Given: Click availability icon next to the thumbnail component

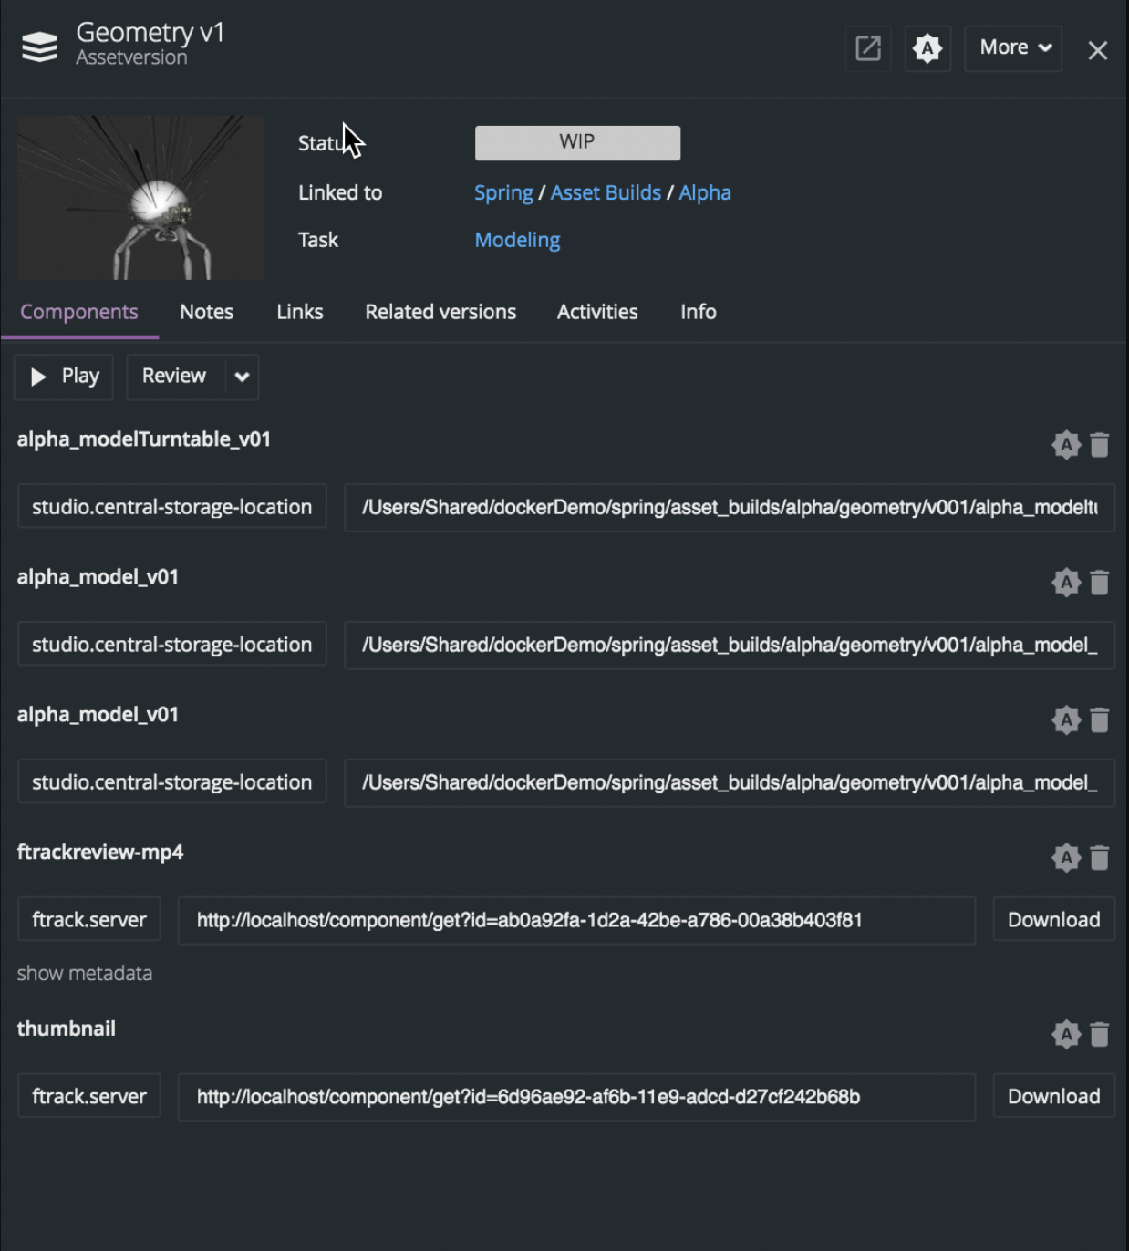Looking at the screenshot, I should pyautogui.click(x=1065, y=1035).
